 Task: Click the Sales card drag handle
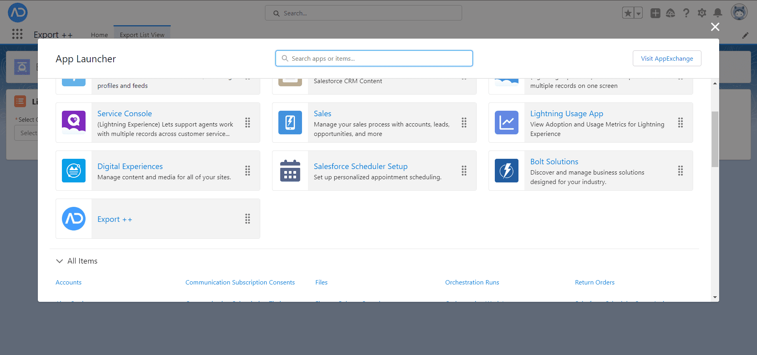pos(464,123)
